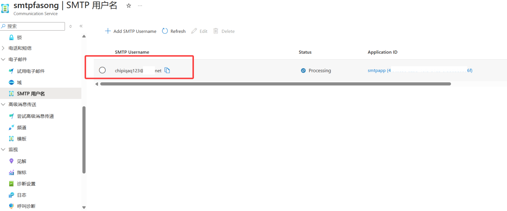Click the 日志 logs icon
The image size is (507, 211).
11,195
